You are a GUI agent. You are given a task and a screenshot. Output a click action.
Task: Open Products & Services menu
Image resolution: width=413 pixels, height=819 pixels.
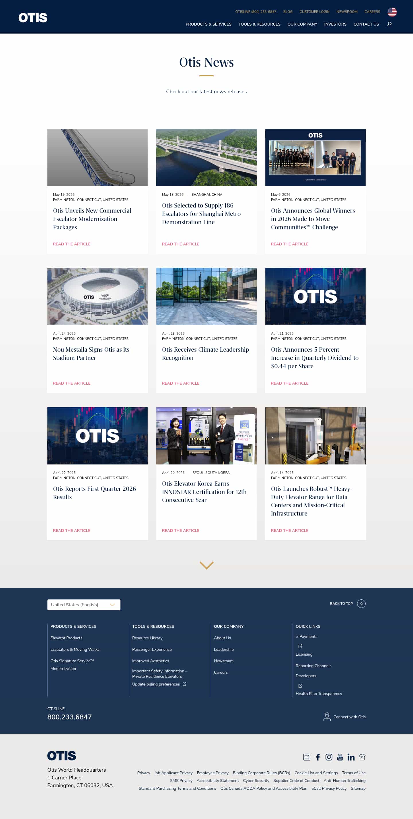pos(209,24)
